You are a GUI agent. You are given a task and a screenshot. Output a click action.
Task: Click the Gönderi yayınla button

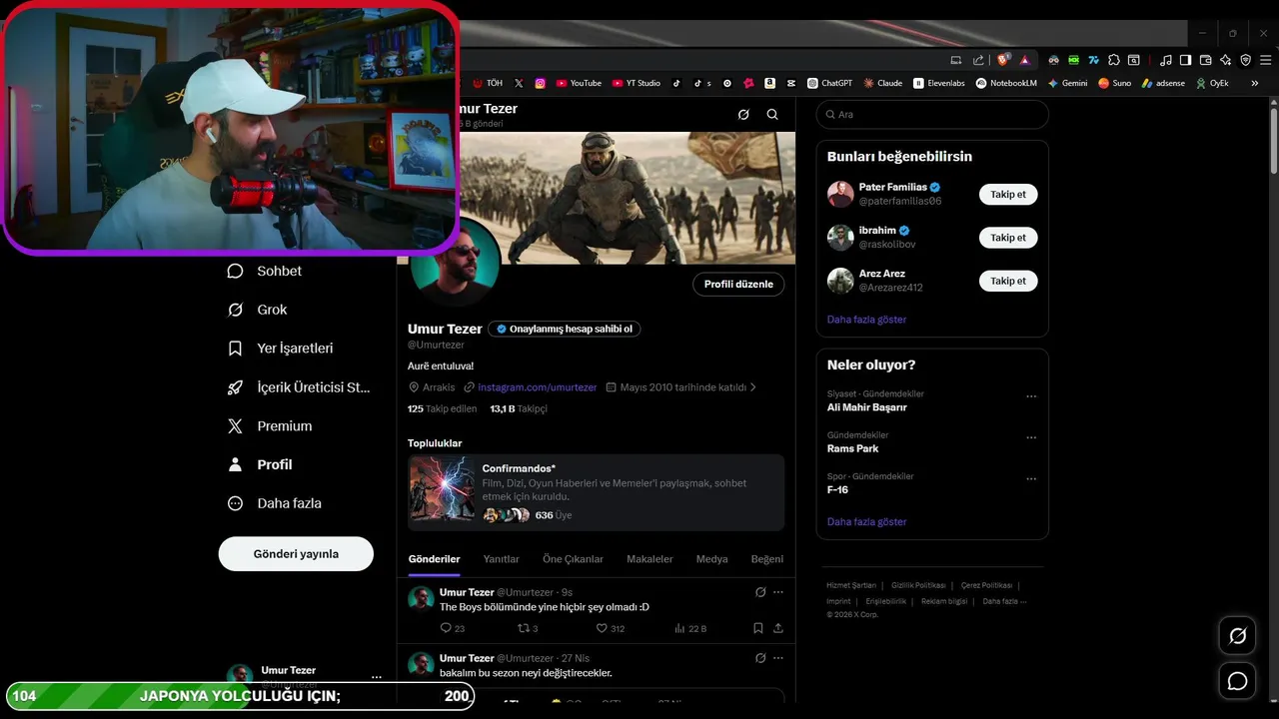296,554
